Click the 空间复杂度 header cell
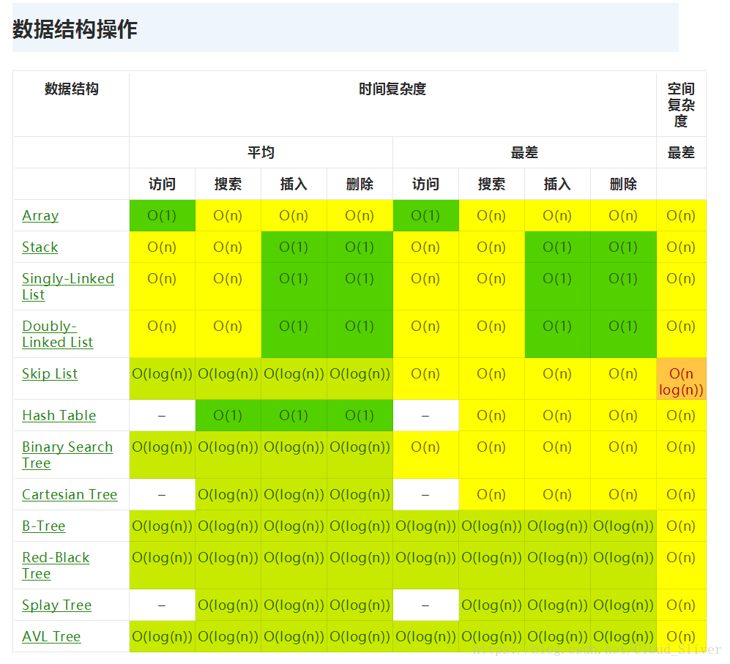The height and width of the screenshot is (664, 730). click(x=681, y=105)
